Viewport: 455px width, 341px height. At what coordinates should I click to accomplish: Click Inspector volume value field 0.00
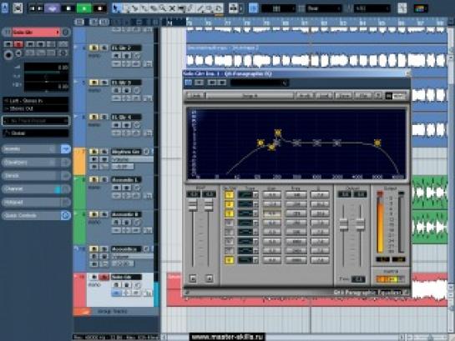[x=47, y=68]
